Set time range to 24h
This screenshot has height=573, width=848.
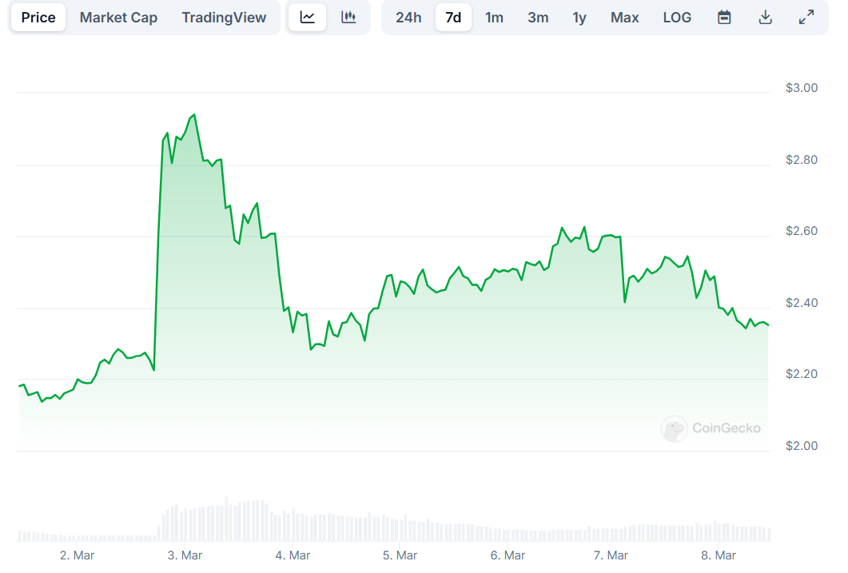click(408, 18)
